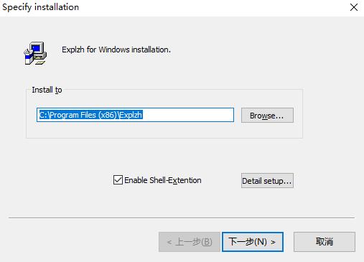Close the Specify installation dialog
Screen dimensions: 364x262
click(x=354, y=7)
